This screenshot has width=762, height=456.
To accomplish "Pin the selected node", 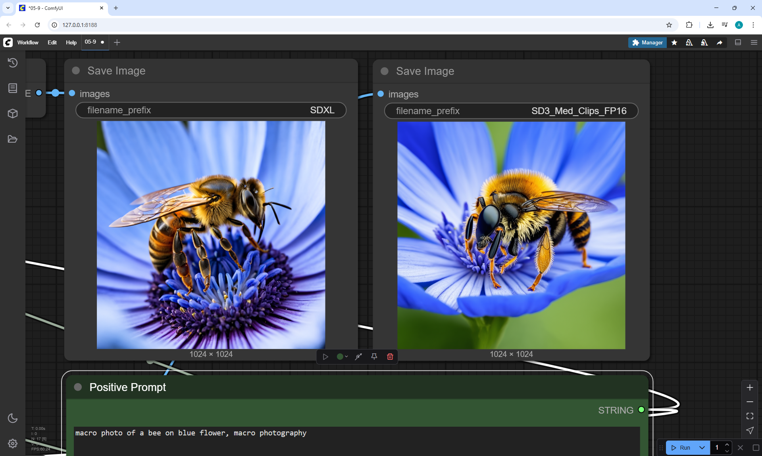I will [x=374, y=357].
